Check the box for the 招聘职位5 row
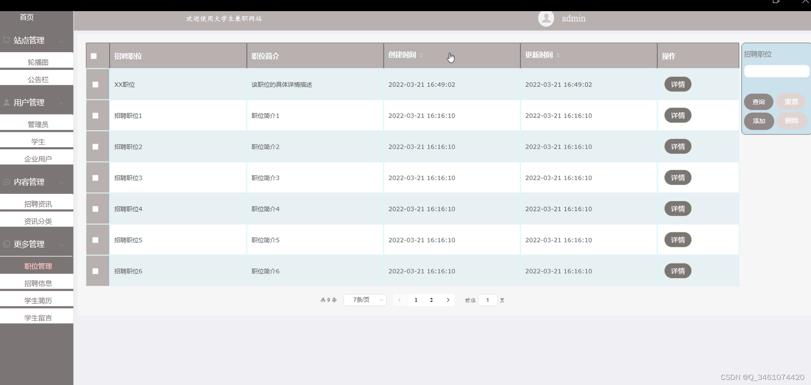Screen dimensions: 811x385 point(95,240)
